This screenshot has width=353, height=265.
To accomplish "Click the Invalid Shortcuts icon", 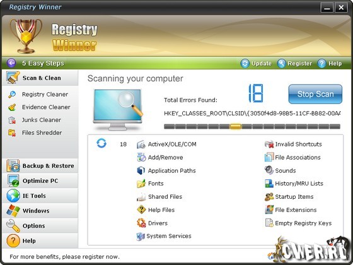I will 269,144.
